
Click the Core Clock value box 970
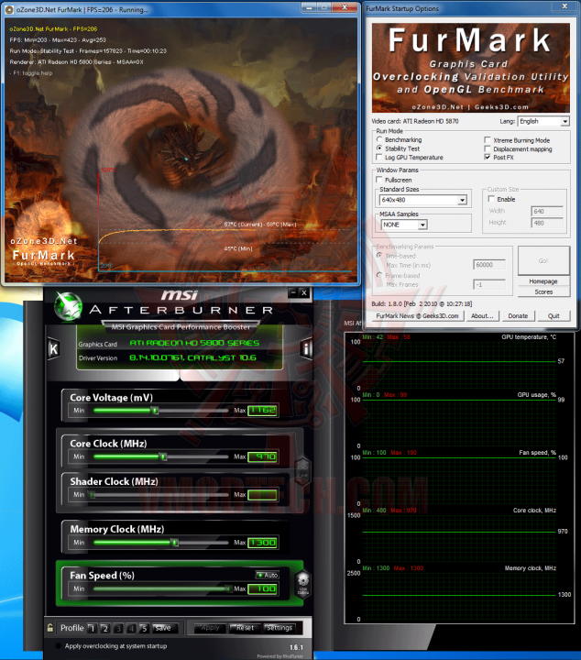pyautogui.click(x=262, y=456)
